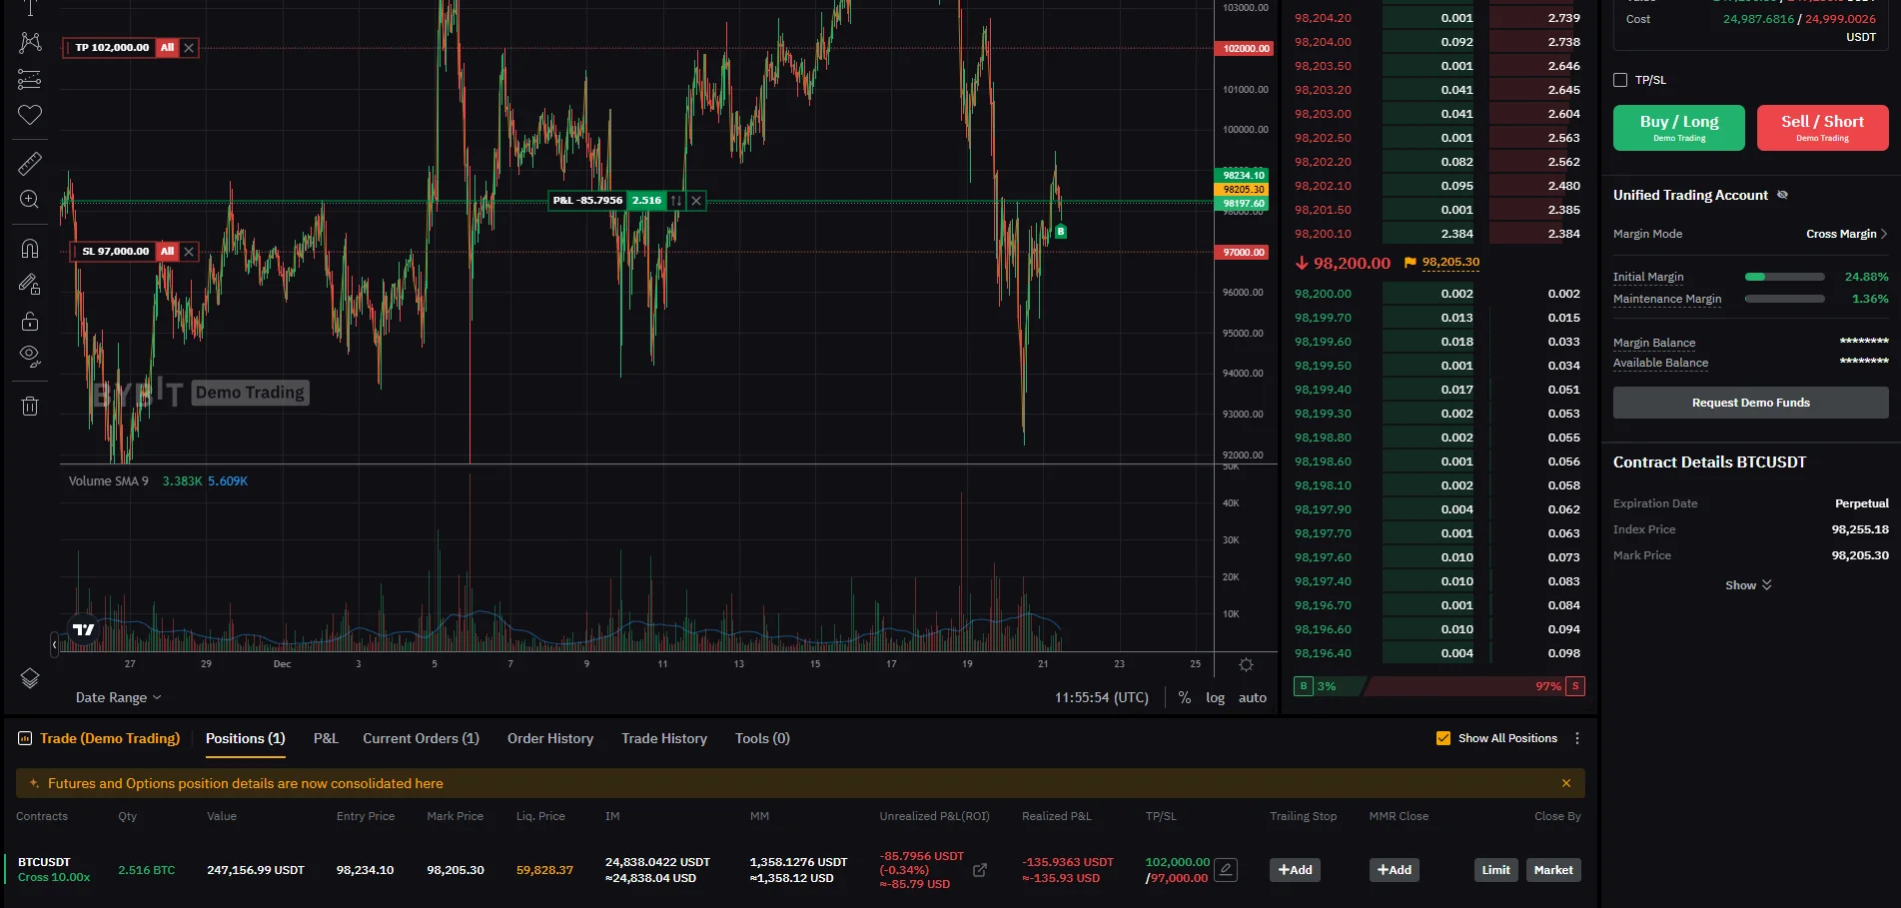Add a Trailing Stop
This screenshot has width=1901, height=908.
tap(1295, 870)
